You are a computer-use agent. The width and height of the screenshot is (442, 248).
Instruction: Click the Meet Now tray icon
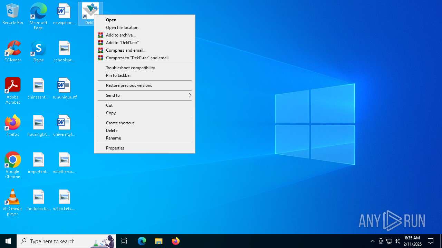pos(381,241)
